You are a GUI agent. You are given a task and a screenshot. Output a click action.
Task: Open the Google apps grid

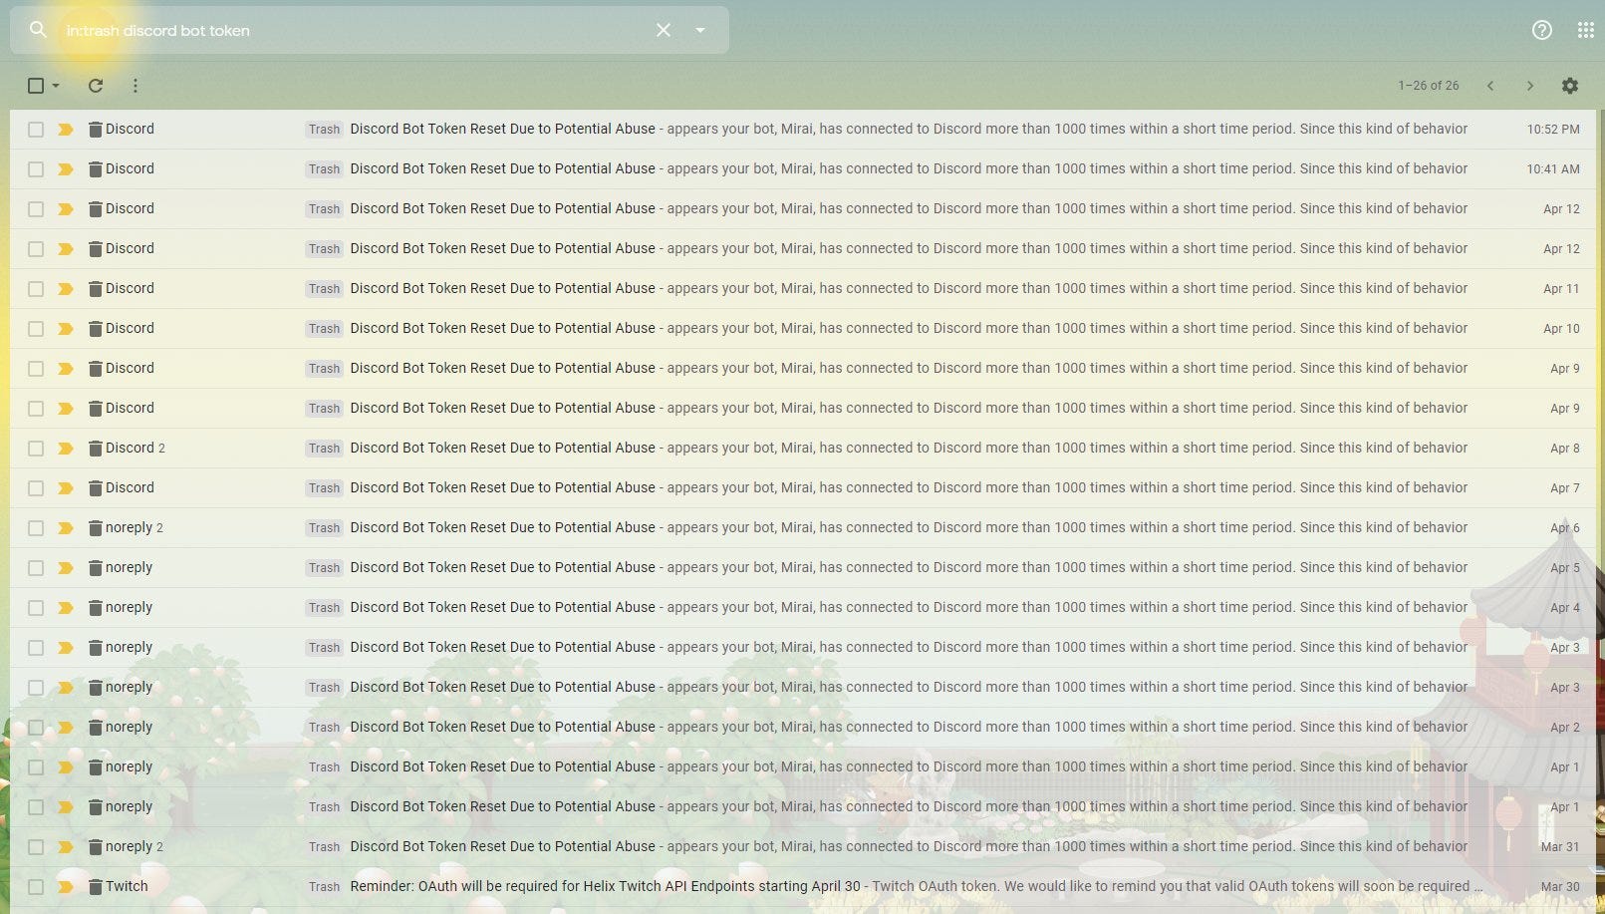tap(1586, 30)
